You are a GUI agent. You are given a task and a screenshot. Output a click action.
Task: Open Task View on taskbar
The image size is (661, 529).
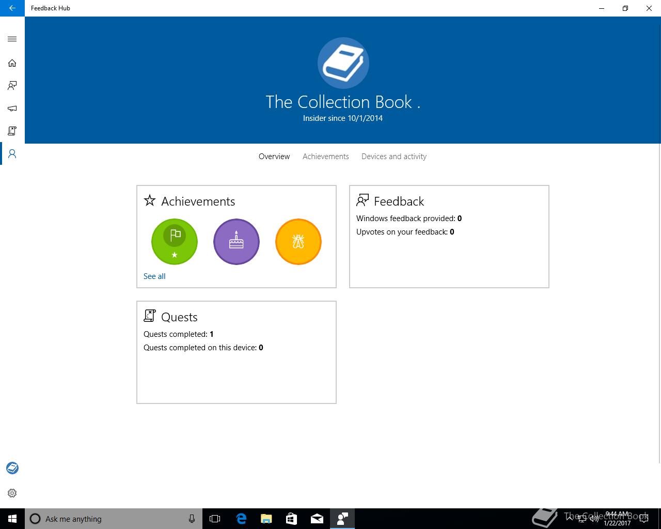[215, 519]
